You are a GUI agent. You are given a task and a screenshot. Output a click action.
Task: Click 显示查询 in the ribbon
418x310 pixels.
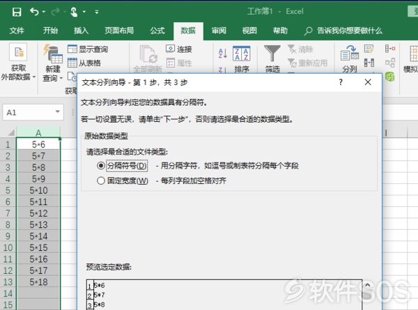tap(88, 49)
